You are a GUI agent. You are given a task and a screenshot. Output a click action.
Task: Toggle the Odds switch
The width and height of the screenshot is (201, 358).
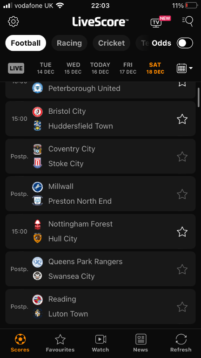[x=185, y=43]
